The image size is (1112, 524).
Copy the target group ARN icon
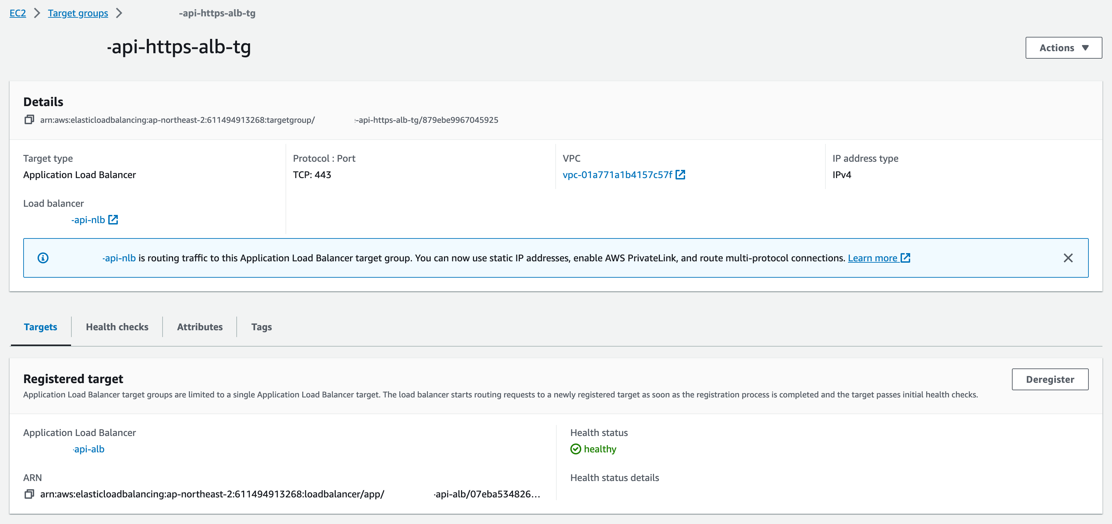pos(29,119)
